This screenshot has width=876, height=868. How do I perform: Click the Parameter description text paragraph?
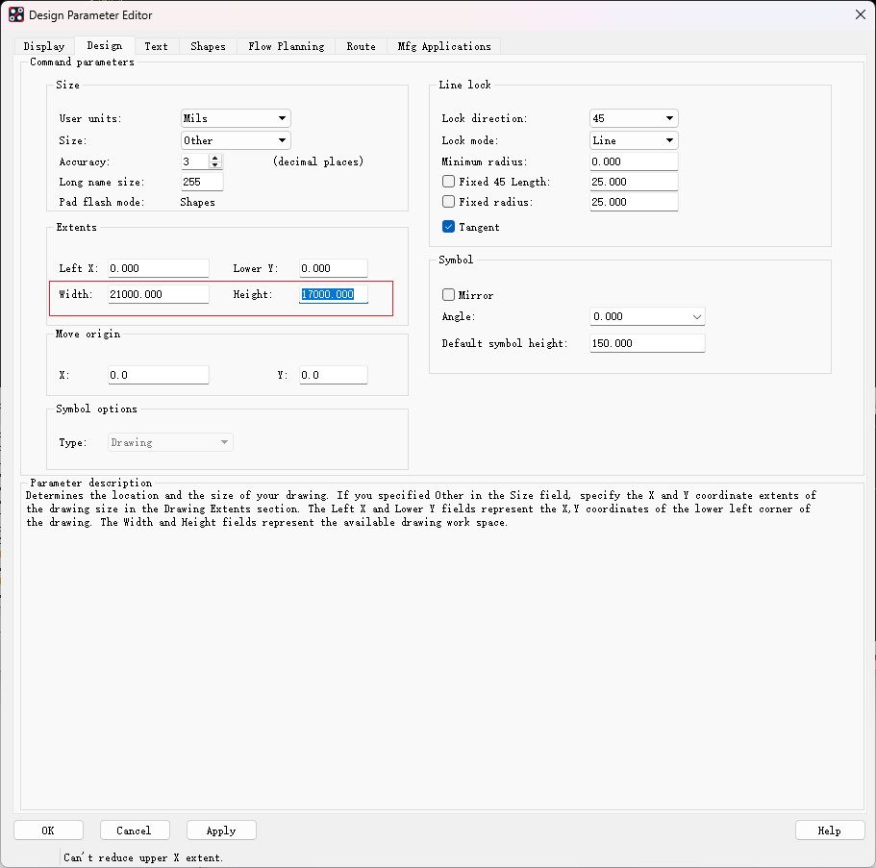(x=420, y=508)
